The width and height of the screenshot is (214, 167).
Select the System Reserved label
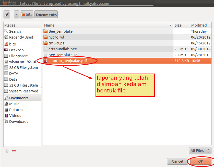point(23,91)
